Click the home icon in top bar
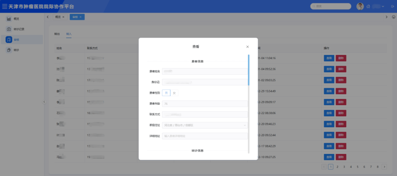 pos(368,7)
